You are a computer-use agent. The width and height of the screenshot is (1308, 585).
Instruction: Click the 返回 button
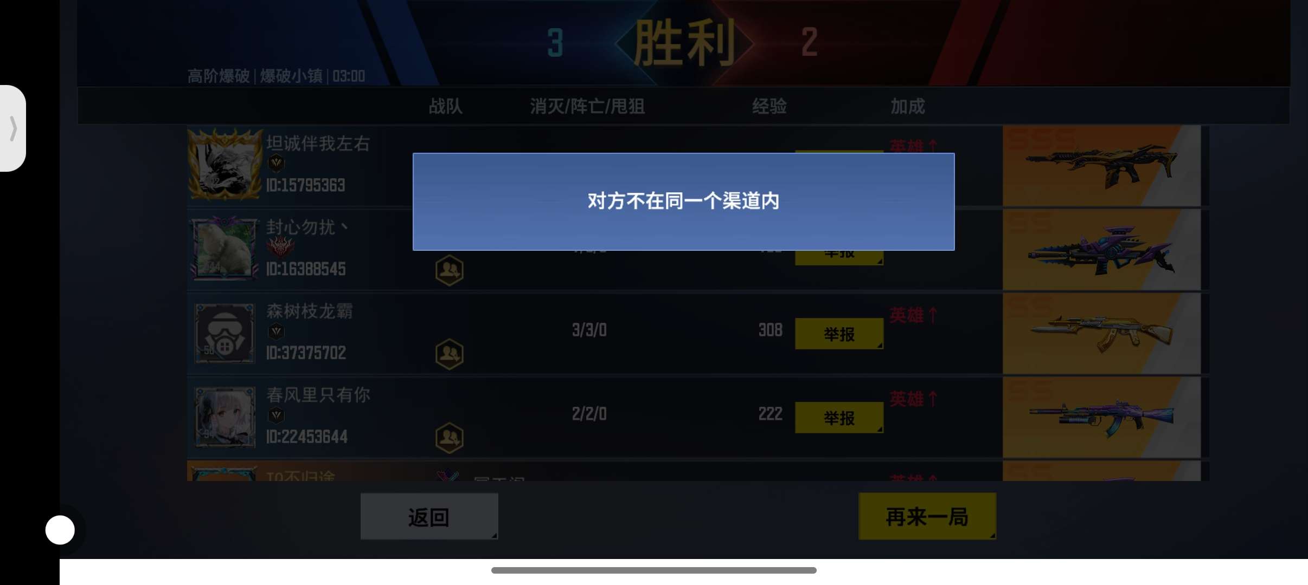(429, 516)
